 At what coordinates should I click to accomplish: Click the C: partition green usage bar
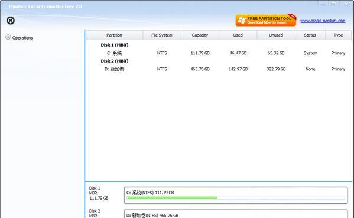coord(172,198)
